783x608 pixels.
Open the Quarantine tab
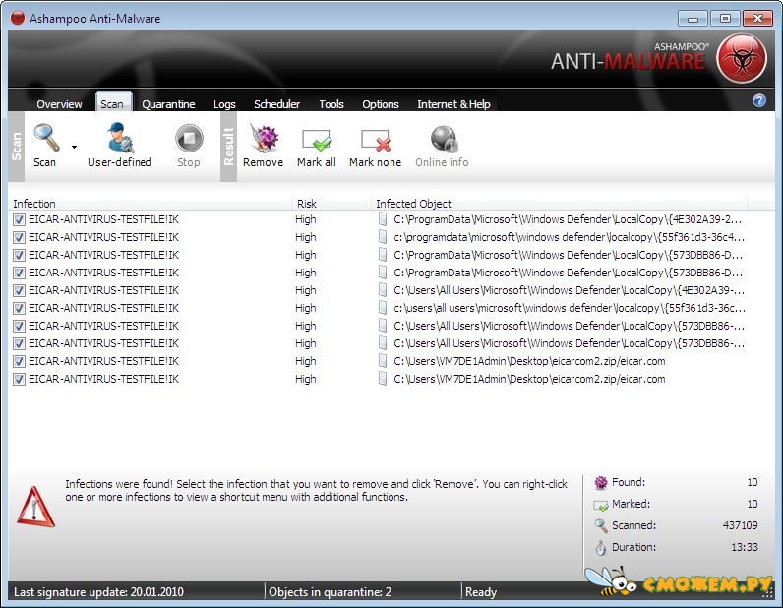[x=168, y=104]
